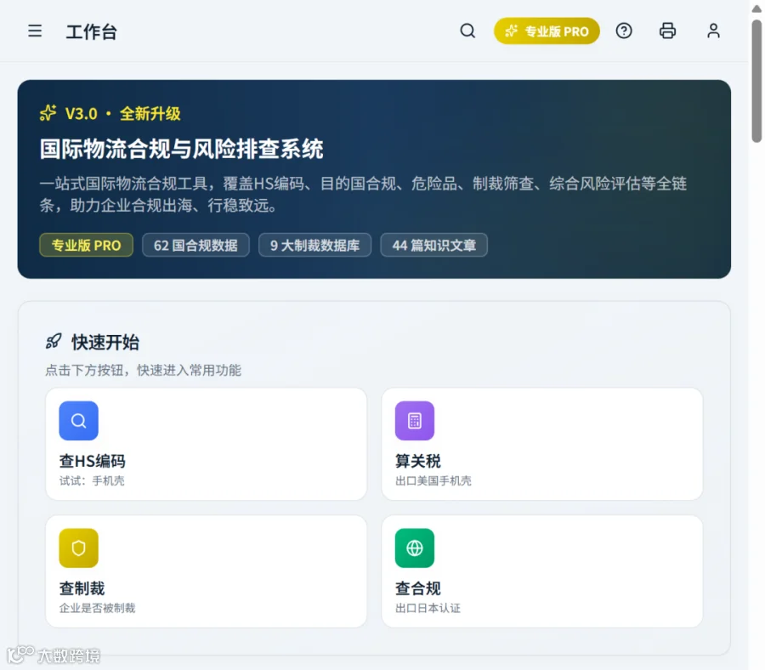Click the text 企业是否被制裁
The width and height of the screenshot is (765, 670).
[x=97, y=608]
